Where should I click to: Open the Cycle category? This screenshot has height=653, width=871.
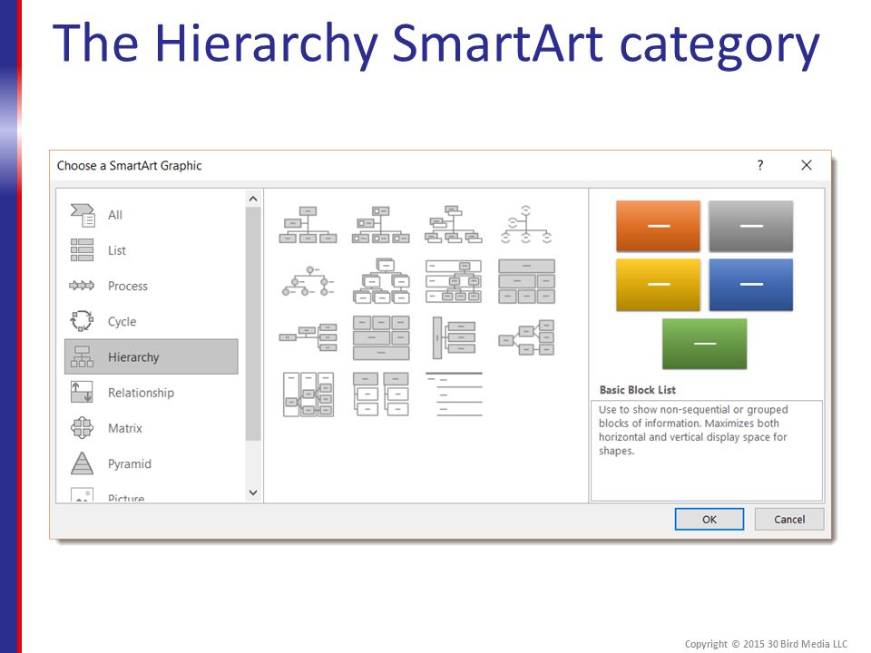point(152,321)
